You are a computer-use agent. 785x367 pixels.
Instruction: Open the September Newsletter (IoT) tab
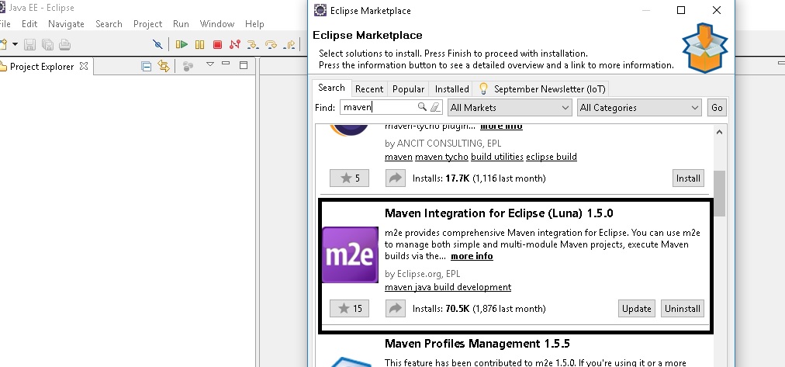[542, 89]
